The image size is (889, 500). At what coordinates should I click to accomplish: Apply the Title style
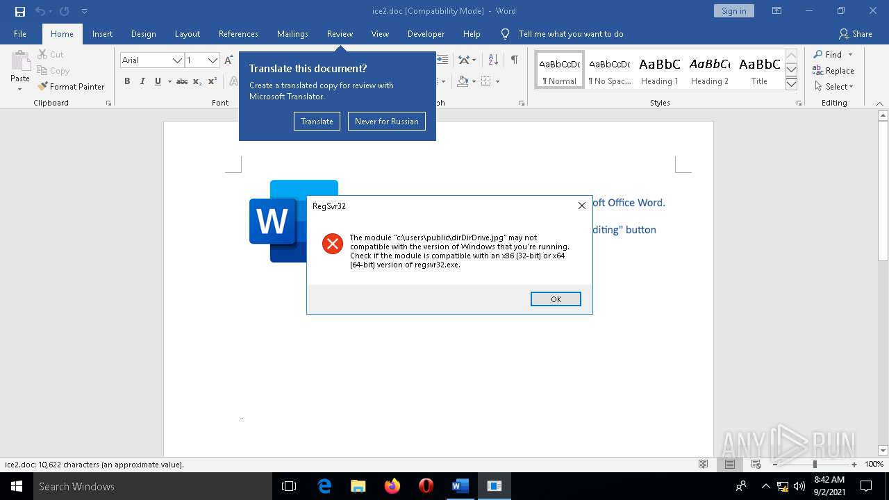click(x=760, y=70)
